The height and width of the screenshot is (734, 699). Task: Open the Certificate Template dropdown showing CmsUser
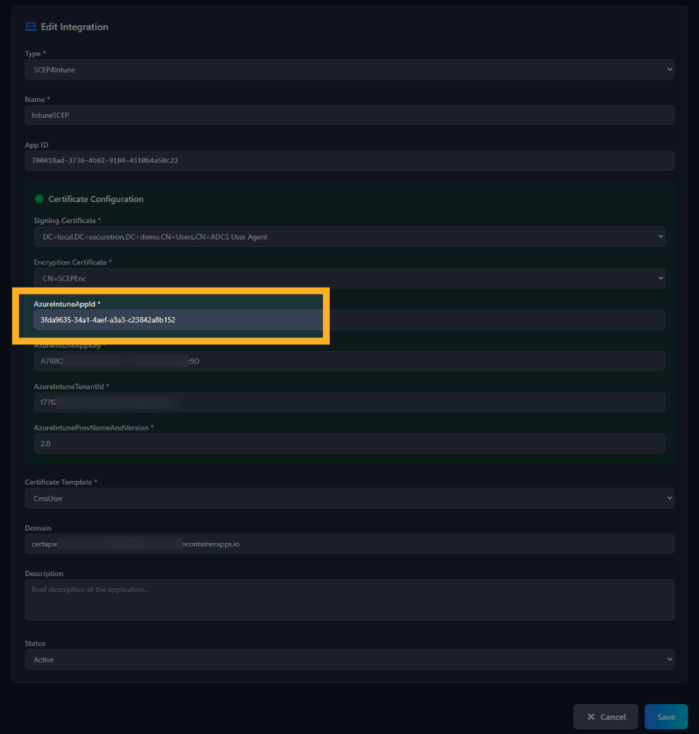349,498
